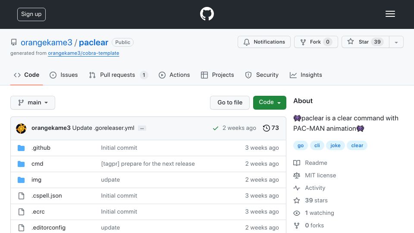Open the udpate commit message for img
The width and height of the screenshot is (414, 233).
coord(110,179)
